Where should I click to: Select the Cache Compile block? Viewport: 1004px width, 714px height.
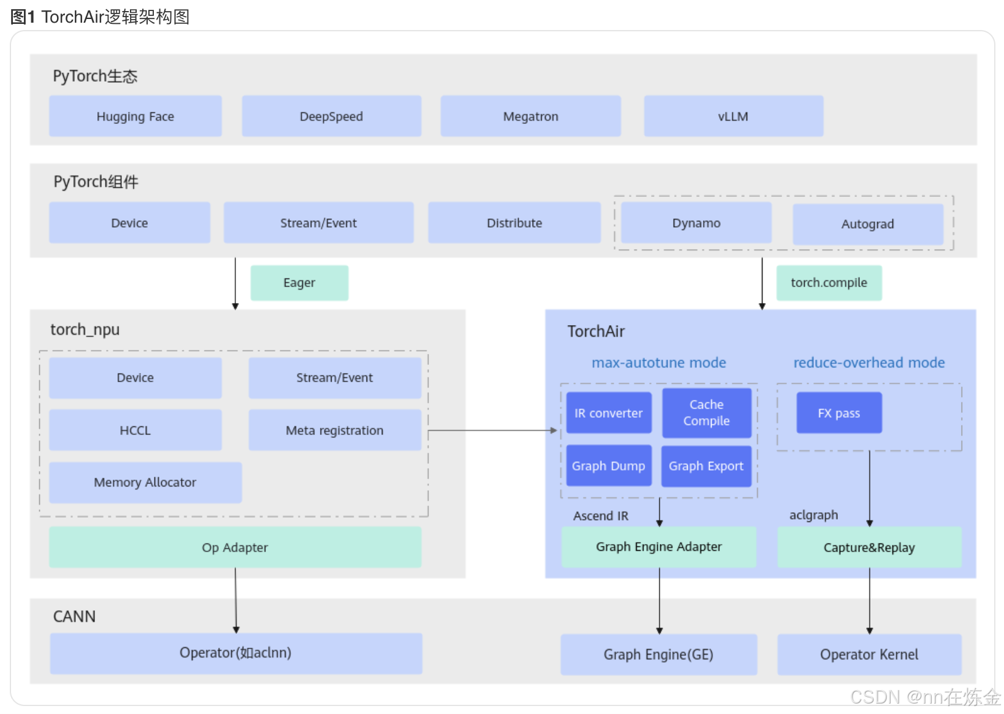tap(707, 413)
